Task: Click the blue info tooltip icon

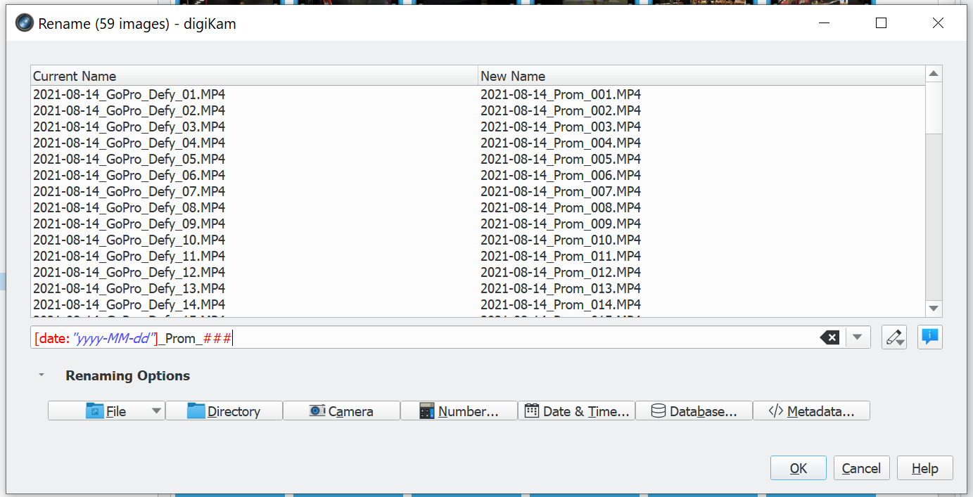Action: coord(929,337)
